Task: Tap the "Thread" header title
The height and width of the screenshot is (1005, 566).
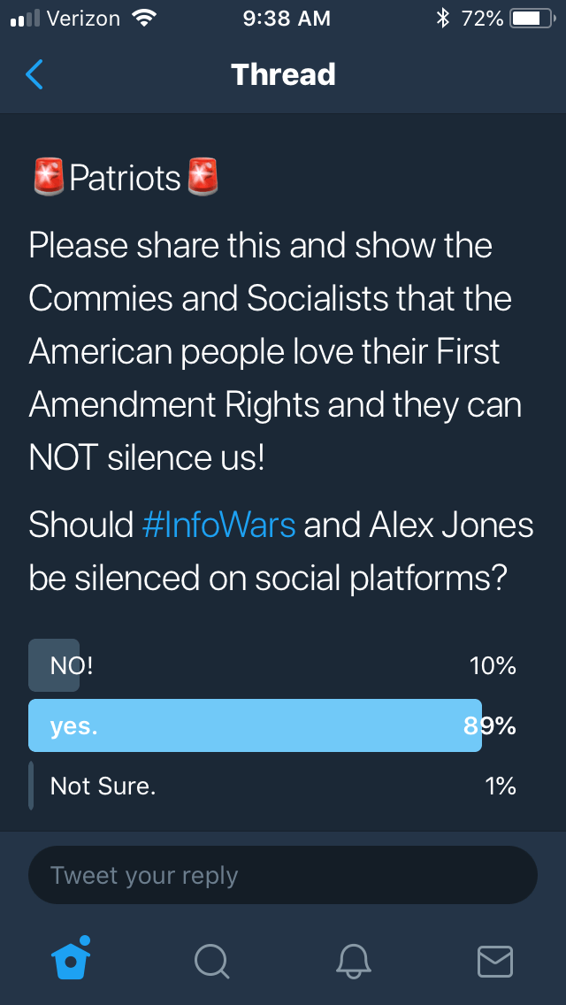Action: coord(283,74)
